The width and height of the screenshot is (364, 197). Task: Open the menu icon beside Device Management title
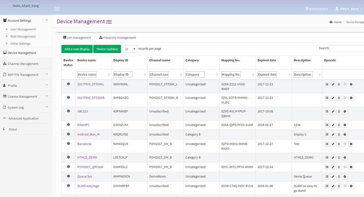tap(109, 22)
